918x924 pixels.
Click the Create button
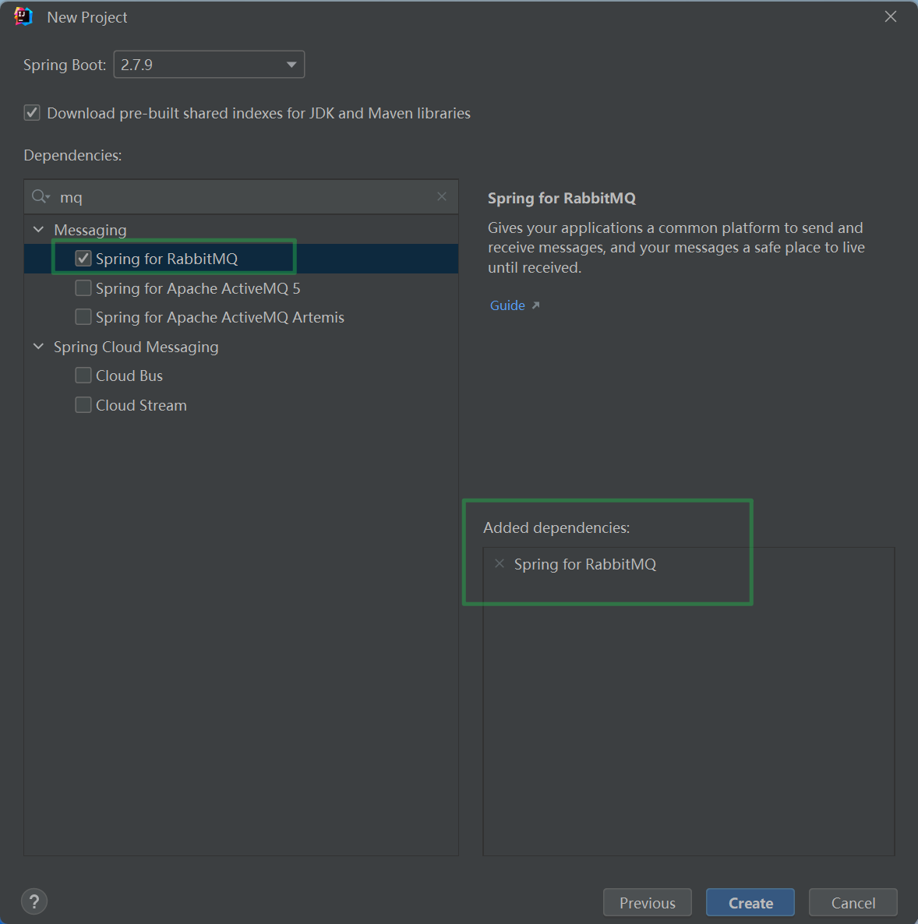(750, 902)
